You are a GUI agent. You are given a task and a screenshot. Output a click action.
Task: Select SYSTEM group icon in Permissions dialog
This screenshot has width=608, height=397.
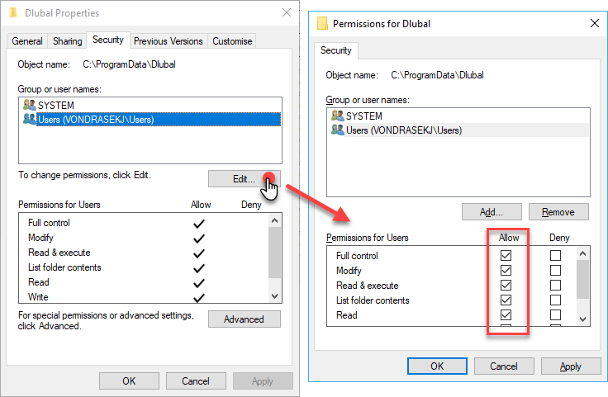coord(337,116)
